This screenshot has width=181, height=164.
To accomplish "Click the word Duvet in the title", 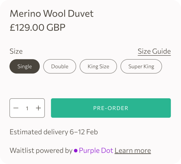I will coord(82,14).
